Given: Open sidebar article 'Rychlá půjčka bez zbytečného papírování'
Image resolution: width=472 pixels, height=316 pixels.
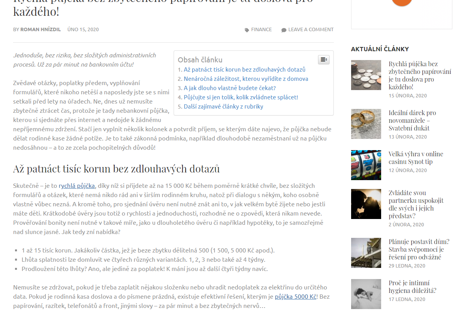Looking at the screenshot, I should click(x=420, y=75).
